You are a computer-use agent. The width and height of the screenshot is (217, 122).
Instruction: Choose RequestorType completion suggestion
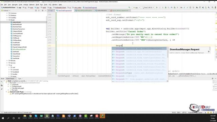coord(139,73)
